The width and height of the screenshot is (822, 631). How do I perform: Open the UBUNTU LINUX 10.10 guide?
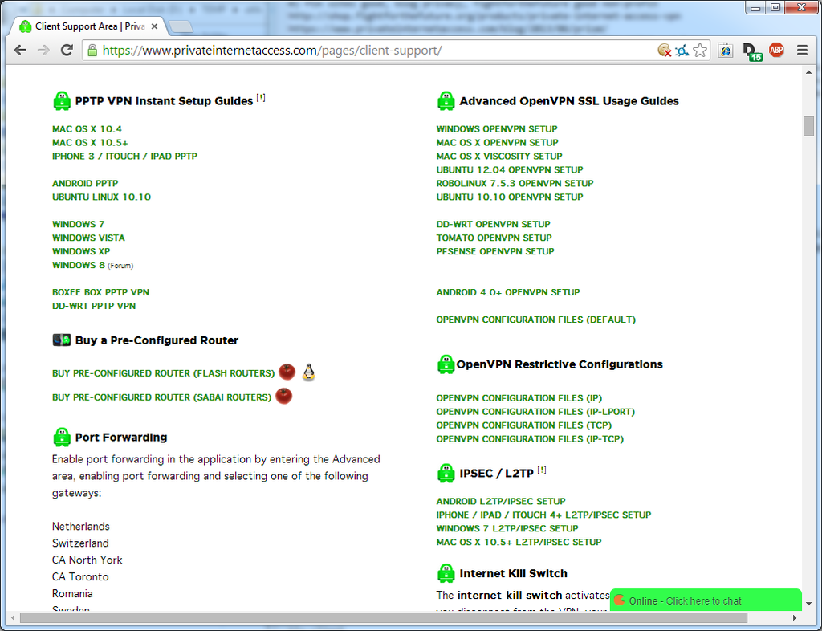(x=101, y=197)
